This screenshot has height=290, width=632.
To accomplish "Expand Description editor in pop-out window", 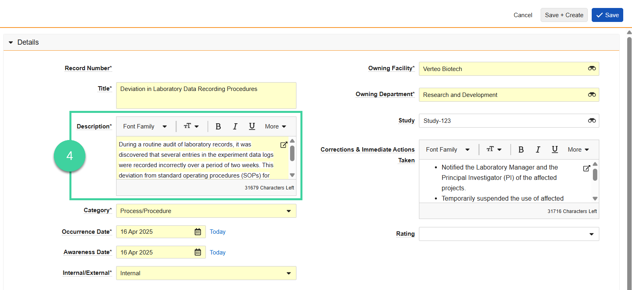I will click(284, 145).
